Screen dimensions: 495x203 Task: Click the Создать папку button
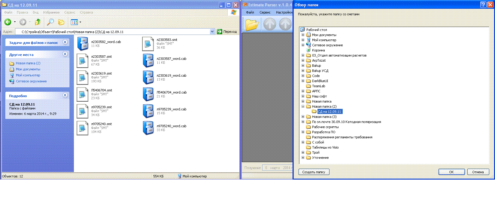click(x=314, y=172)
